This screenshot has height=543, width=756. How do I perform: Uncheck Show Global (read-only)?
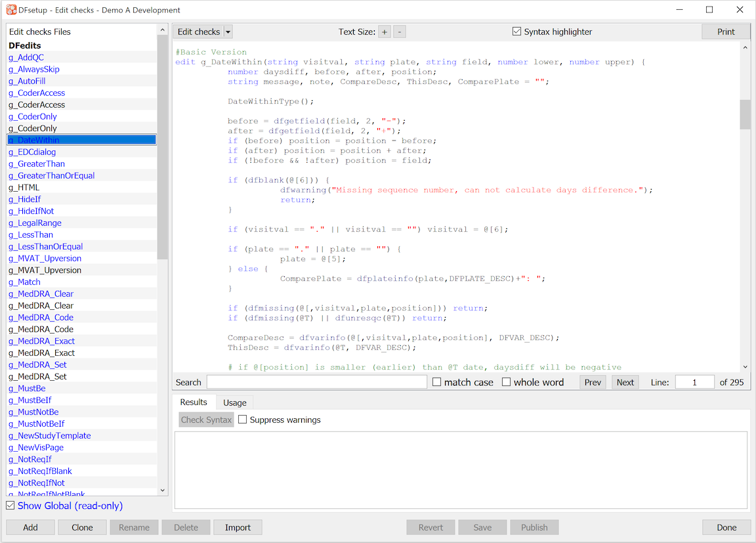coord(10,506)
